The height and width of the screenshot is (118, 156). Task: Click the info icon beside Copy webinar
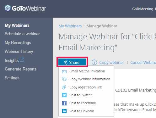tap(94, 62)
